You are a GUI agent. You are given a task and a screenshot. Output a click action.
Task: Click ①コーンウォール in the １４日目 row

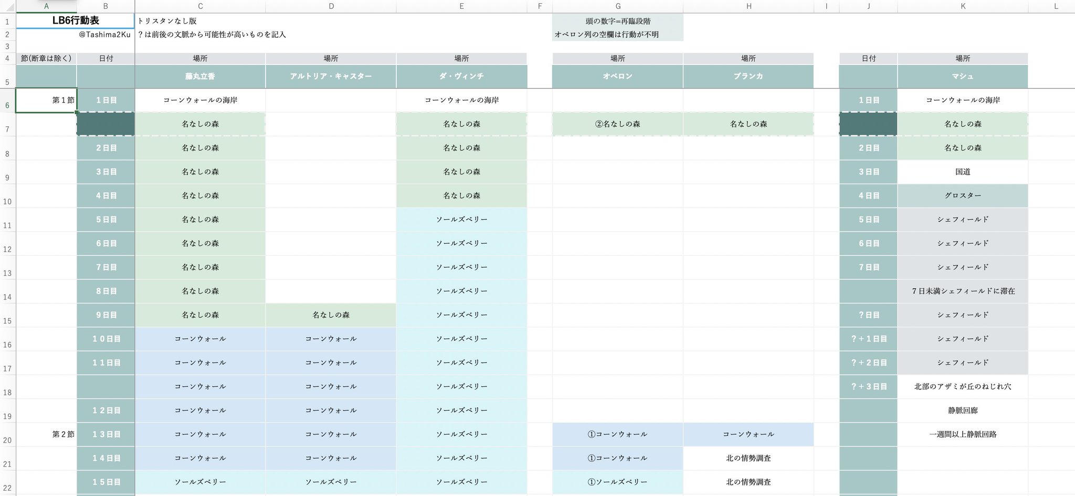pos(618,458)
